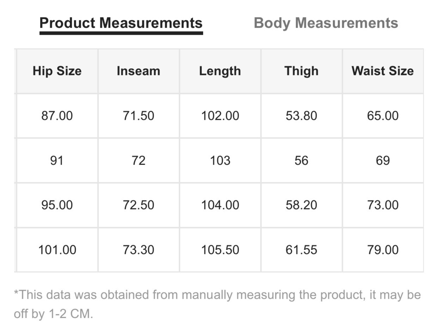Click the Waist Size column header
The width and height of the screenshot is (438, 336).
383,71
